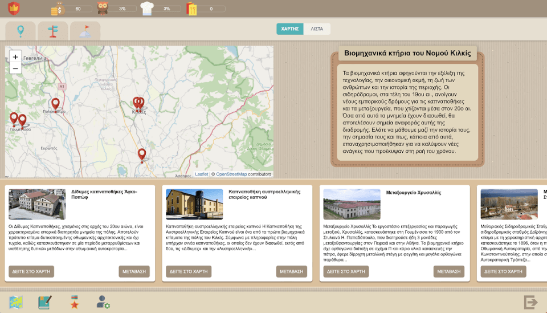Click the red and yellow menu card icon
This screenshot has width=547, height=313.
191,9
